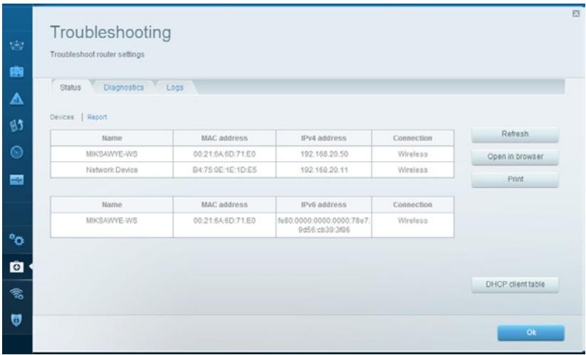Select MIKSAWYE-WS in the IPv4 table
Image resolution: width=586 pixels, height=355 pixels.
(112, 154)
